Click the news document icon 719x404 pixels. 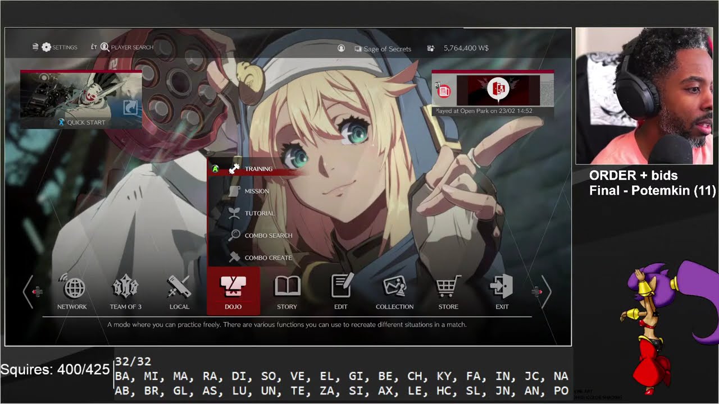(444, 90)
